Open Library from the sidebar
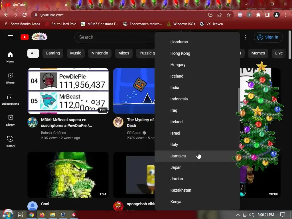Viewport: 292px width, 219px height. click(x=10, y=121)
